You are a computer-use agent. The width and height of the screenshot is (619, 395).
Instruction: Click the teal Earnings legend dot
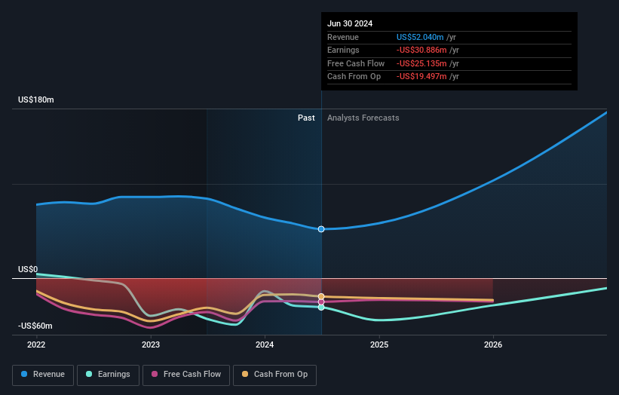pyautogui.click(x=89, y=374)
